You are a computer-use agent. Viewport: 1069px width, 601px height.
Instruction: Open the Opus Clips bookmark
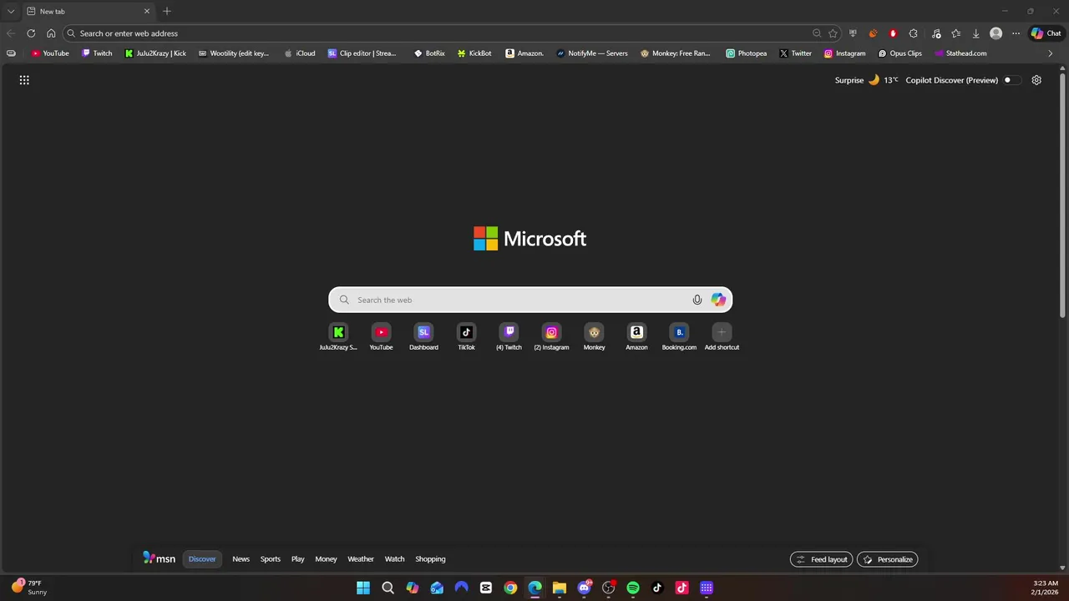899,53
